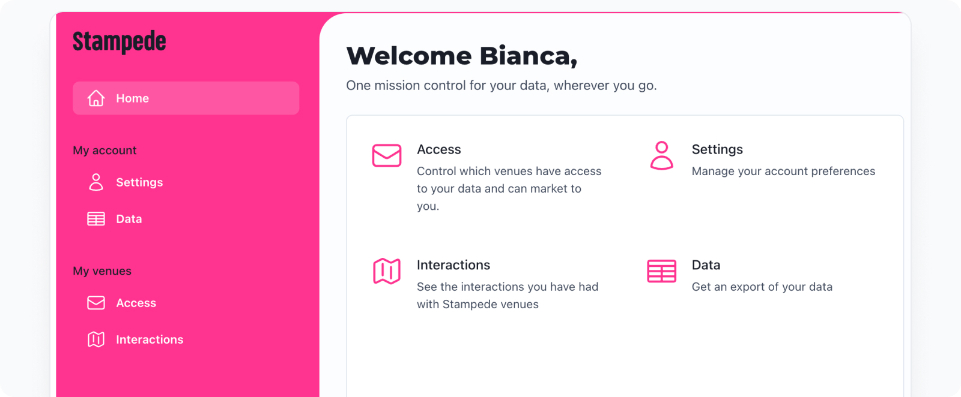961x397 pixels.
Task: Open the Settings card heading link
Action: pyautogui.click(x=717, y=149)
